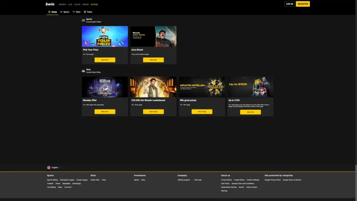Open the Acca Boost banner image
Screen dimensions: 357x201
tap(153, 36)
